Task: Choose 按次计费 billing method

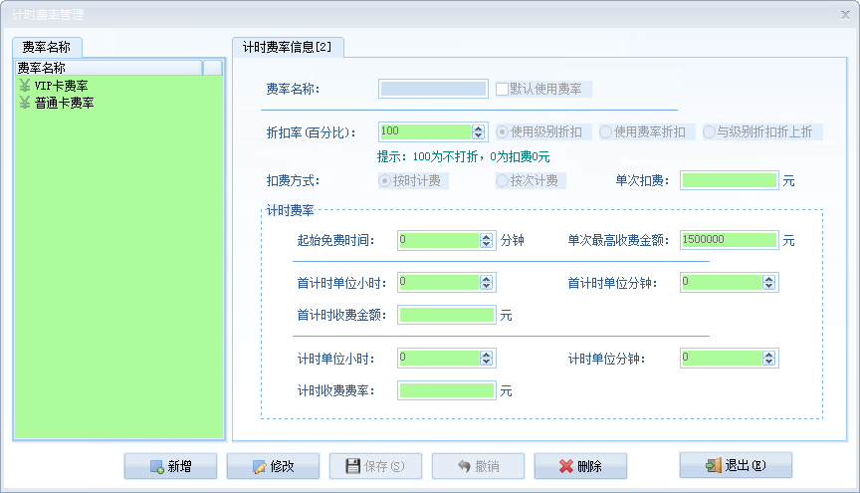Action: coord(502,180)
